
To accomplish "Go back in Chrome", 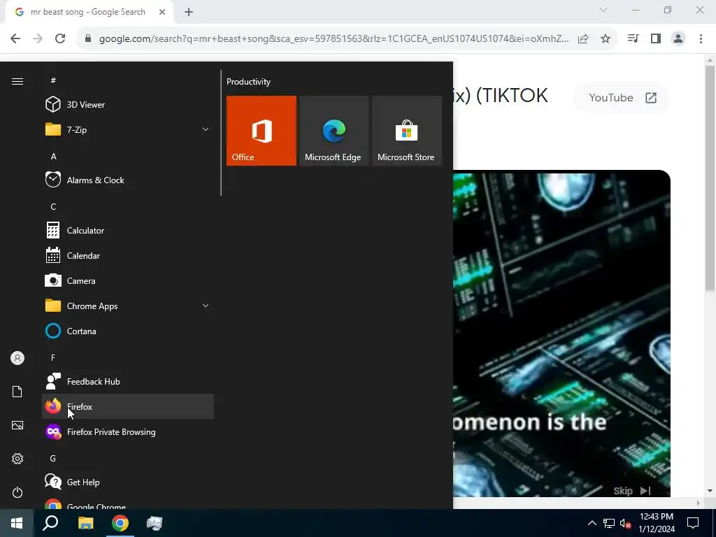I will tap(15, 38).
